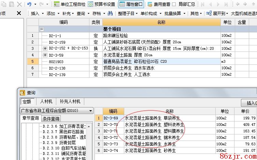The height and width of the screenshot is (160, 257).
Task: Click the 插入 button in query dialog
Action: click(x=249, y=103)
